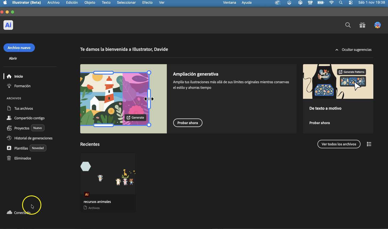The image size is (388, 229).
Task: Click the Abrir link
Action: tap(13, 58)
